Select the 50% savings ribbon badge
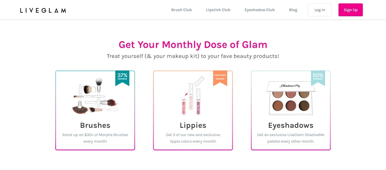The image size is (386, 170). pos(318,78)
